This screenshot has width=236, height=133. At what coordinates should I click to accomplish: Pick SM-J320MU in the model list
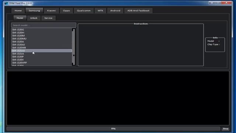42,38
